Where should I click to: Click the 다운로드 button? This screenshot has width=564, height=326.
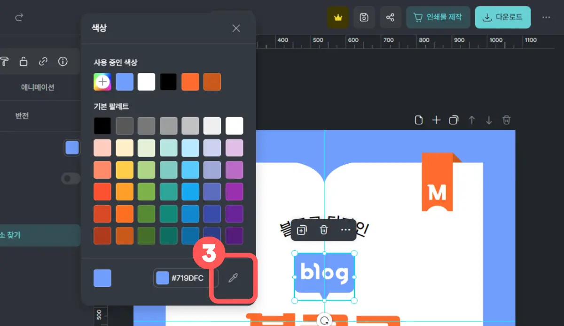503,17
